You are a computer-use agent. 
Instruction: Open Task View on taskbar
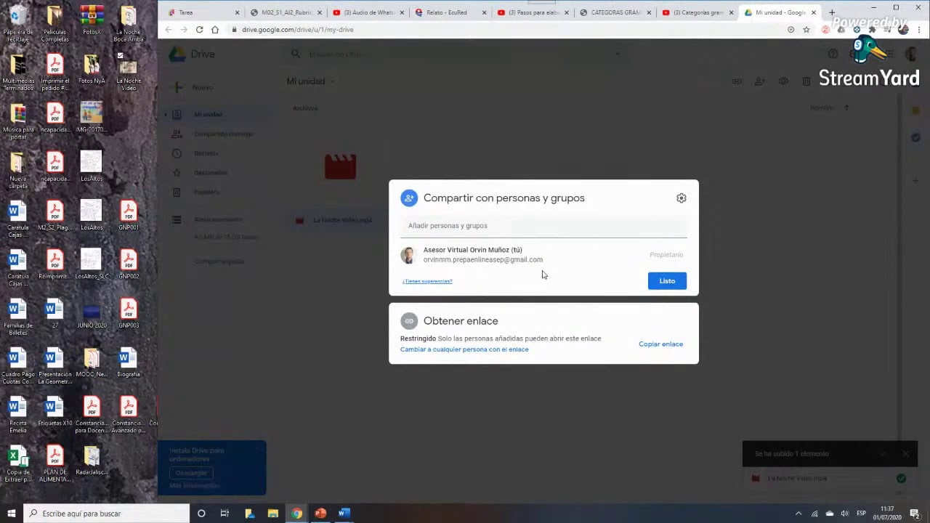click(225, 514)
